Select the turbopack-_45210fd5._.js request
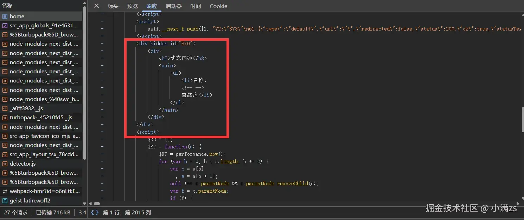 point(41,118)
